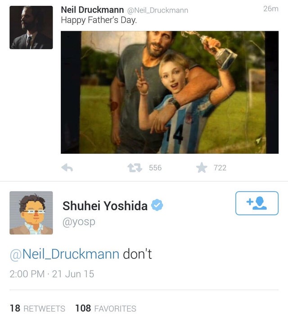Tap the 556 retweet count
The height and width of the screenshot is (322, 288).
[x=155, y=168]
